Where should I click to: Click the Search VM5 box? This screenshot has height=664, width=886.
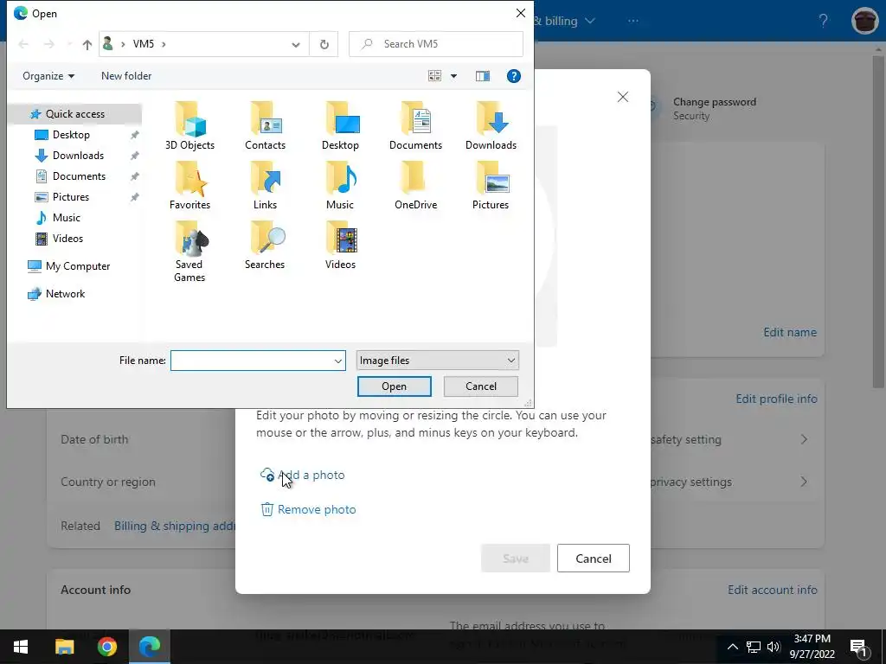(x=436, y=44)
